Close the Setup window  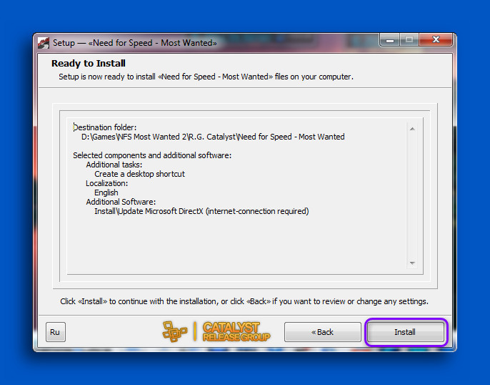click(436, 41)
